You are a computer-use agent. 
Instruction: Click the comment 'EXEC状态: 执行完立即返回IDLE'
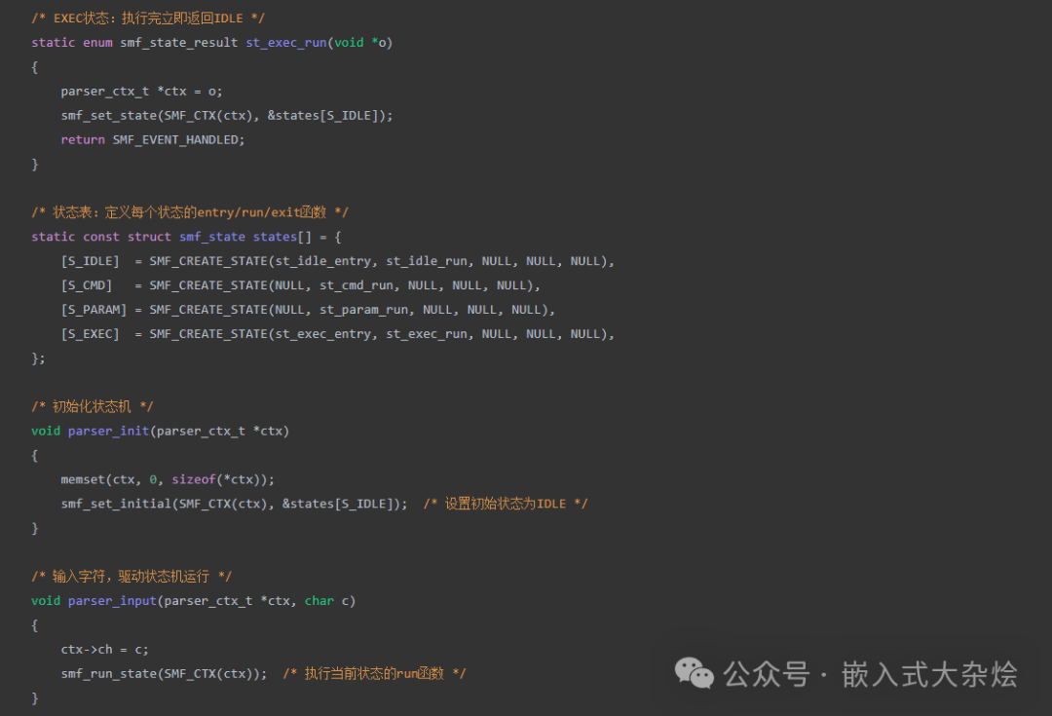pyautogui.click(x=148, y=19)
